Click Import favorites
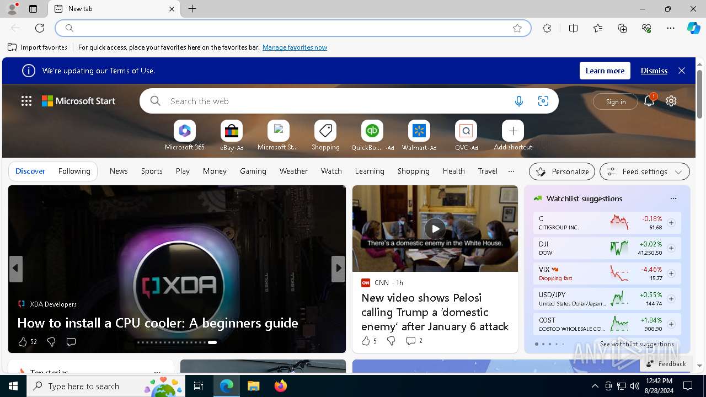This screenshot has height=397, width=706. pyautogui.click(x=38, y=47)
